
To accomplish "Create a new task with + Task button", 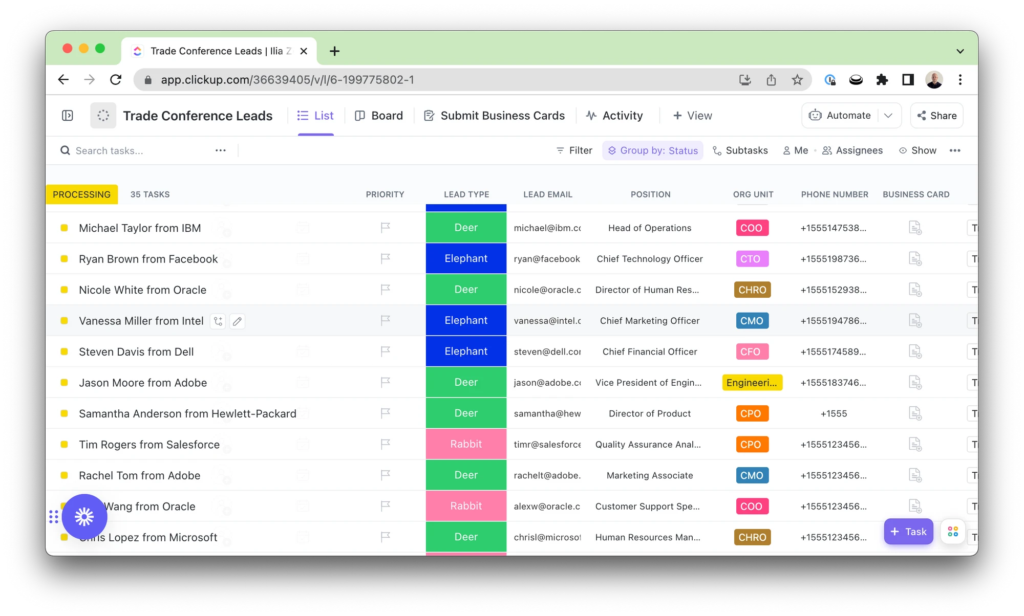I will point(909,532).
